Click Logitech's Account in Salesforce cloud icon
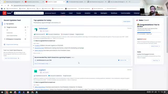The width and height of the screenshot is (168, 94). click(x=49, y=76)
